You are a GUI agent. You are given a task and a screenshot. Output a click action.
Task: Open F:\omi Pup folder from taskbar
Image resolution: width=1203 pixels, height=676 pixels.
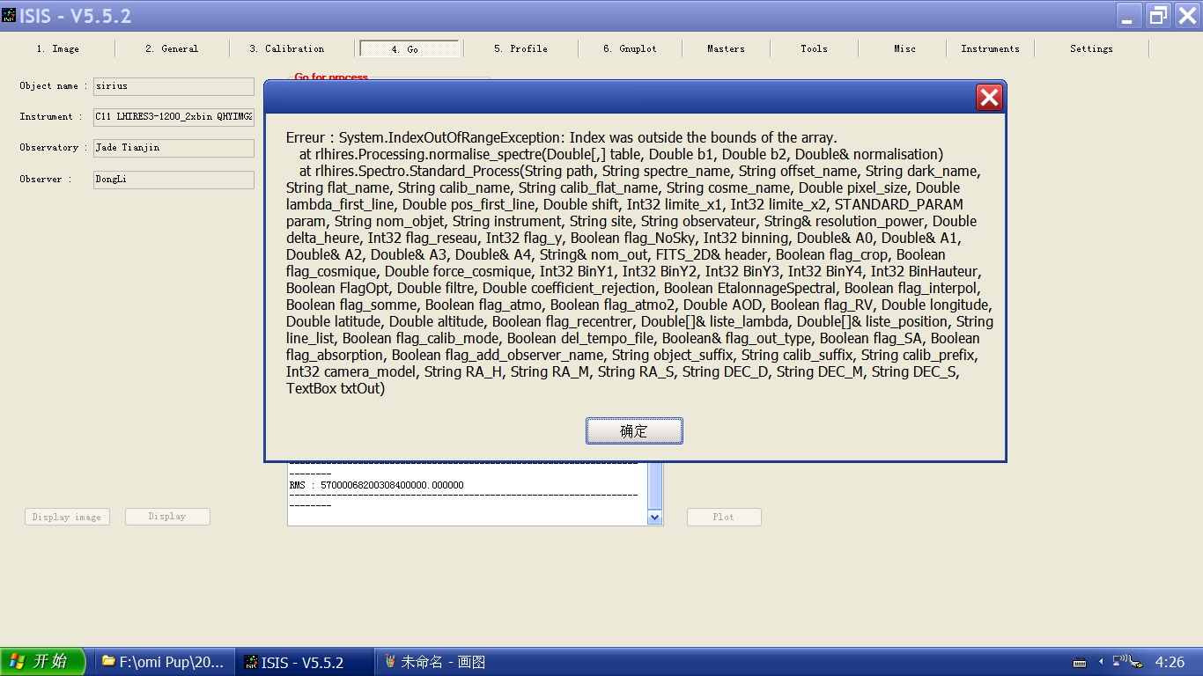pyautogui.click(x=164, y=662)
